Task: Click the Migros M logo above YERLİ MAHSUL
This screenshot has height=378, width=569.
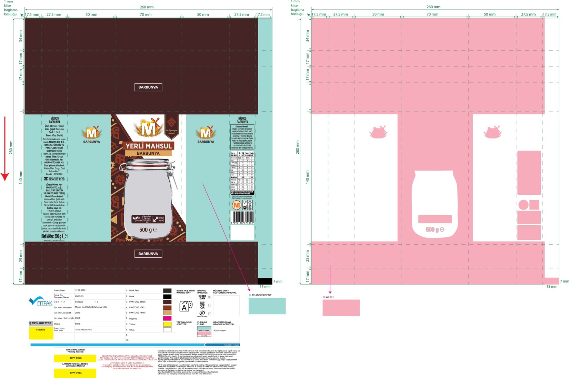Action: [148, 127]
